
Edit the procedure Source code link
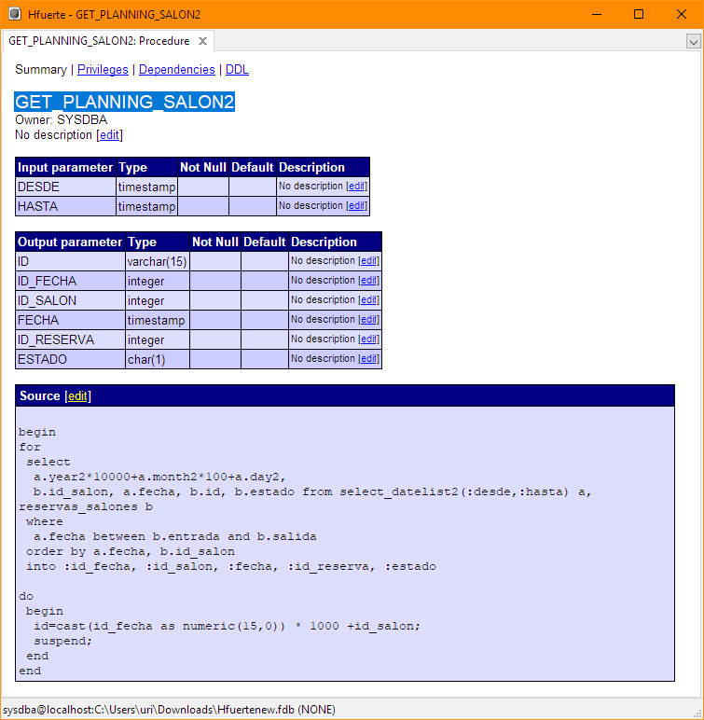(x=77, y=395)
